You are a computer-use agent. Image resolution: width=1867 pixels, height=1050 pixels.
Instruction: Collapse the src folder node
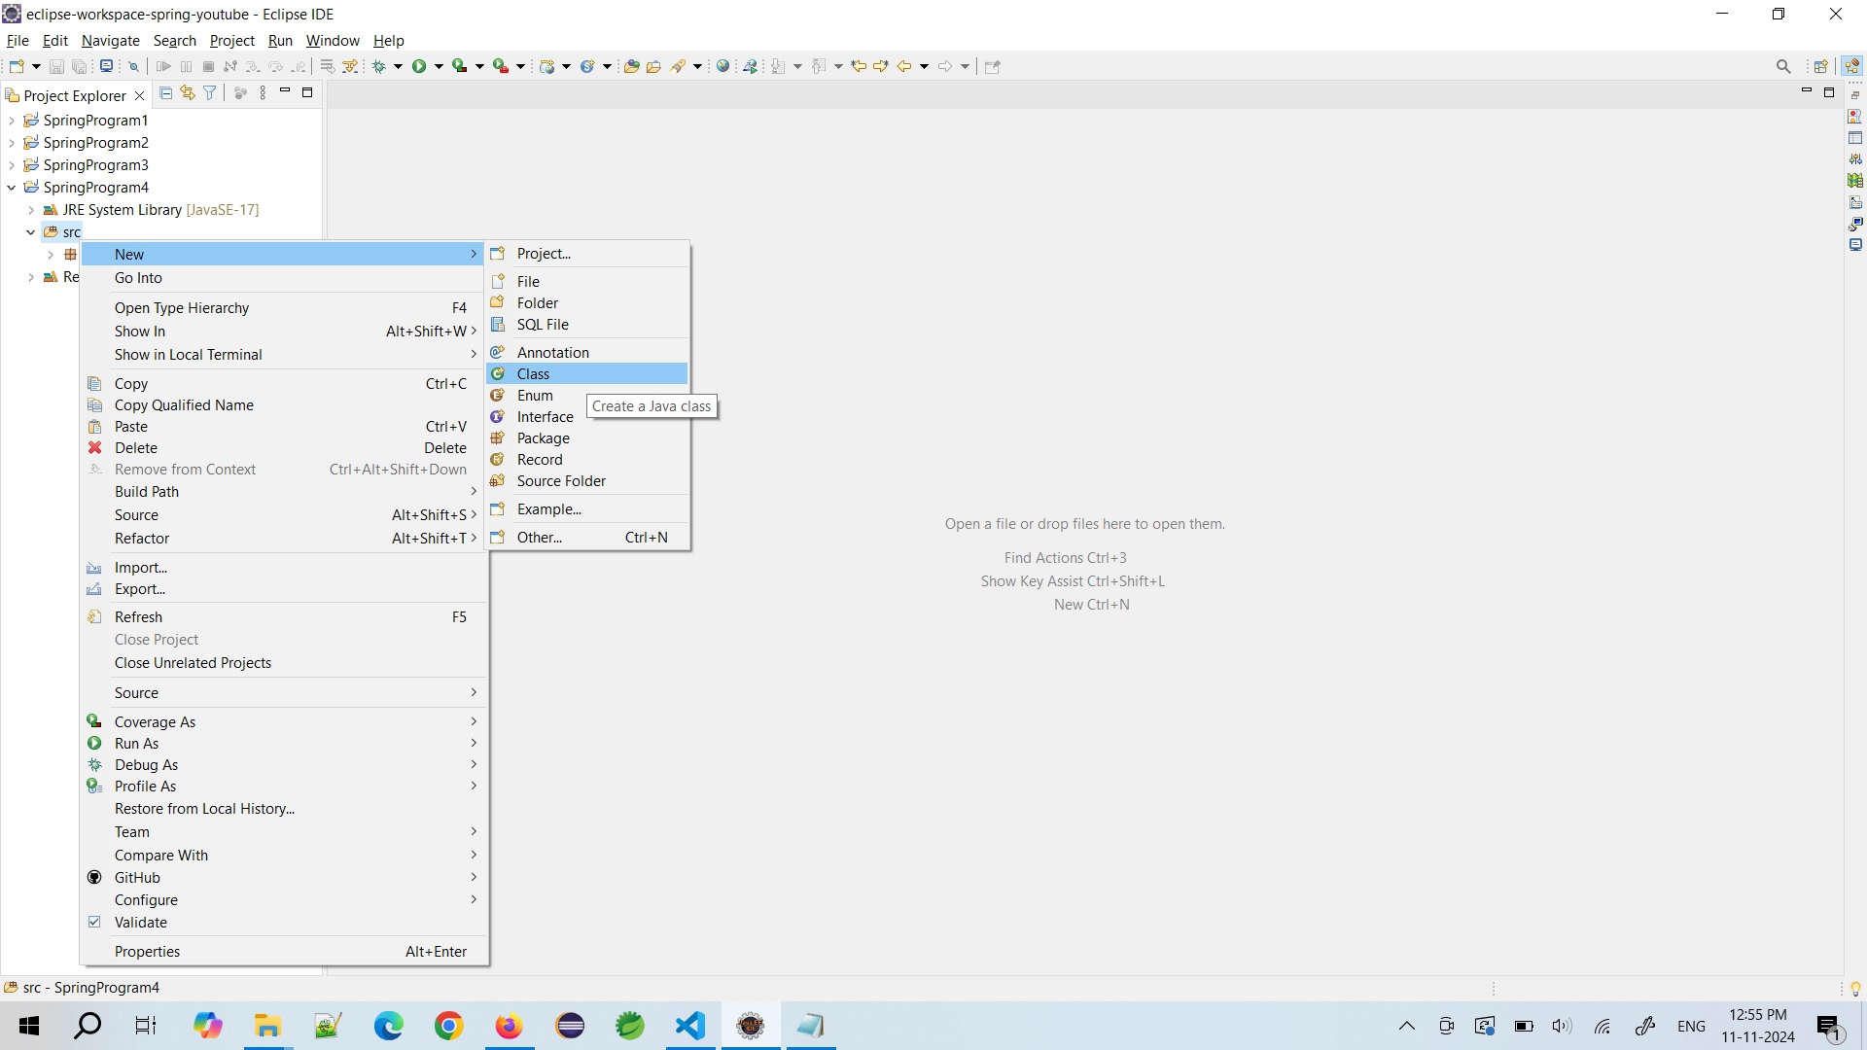(31, 232)
